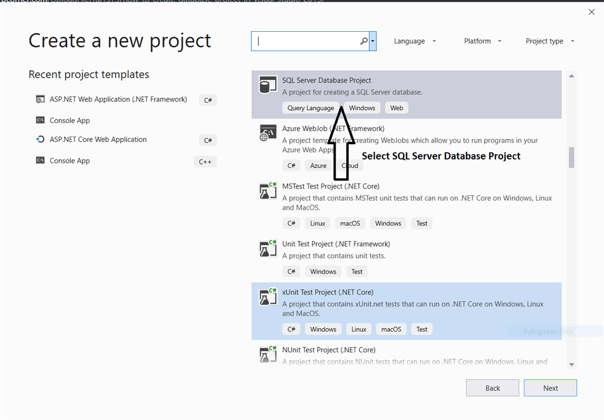
Task: Select NUnit Test Project (.NET Core) template
Action: coord(406,355)
